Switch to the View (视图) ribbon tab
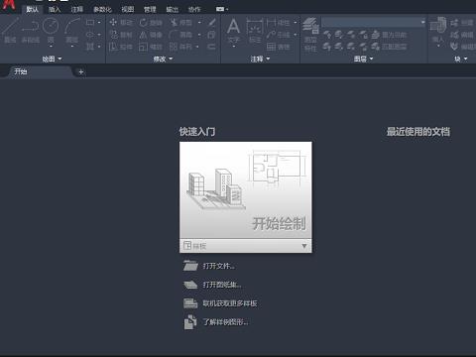Image resolution: width=476 pixels, height=357 pixels. pyautogui.click(x=128, y=9)
